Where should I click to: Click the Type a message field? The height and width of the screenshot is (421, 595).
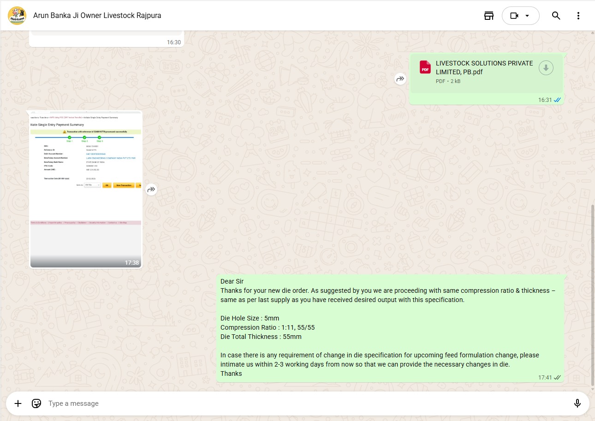pyautogui.click(x=277, y=403)
